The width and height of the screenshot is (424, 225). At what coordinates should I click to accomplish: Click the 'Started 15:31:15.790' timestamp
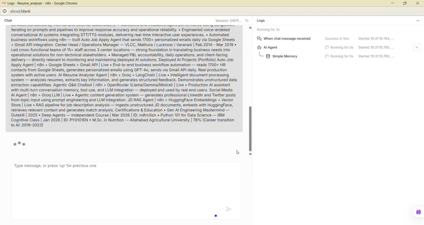point(376,56)
